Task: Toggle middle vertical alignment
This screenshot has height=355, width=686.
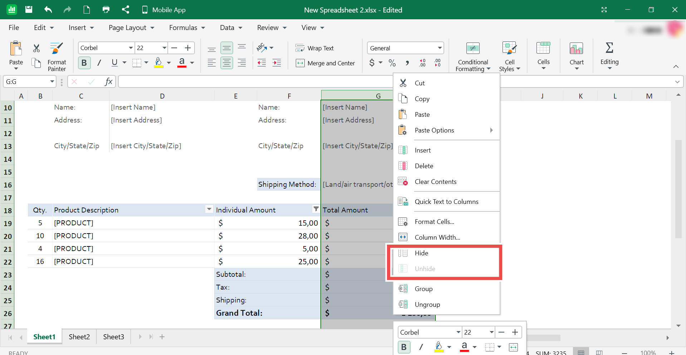Action: coord(227,48)
